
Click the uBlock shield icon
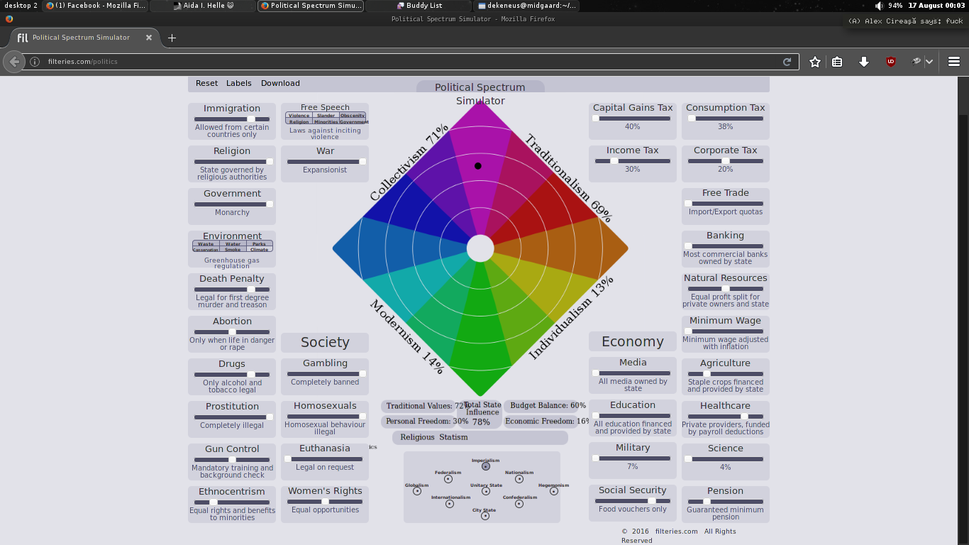pyautogui.click(x=891, y=62)
